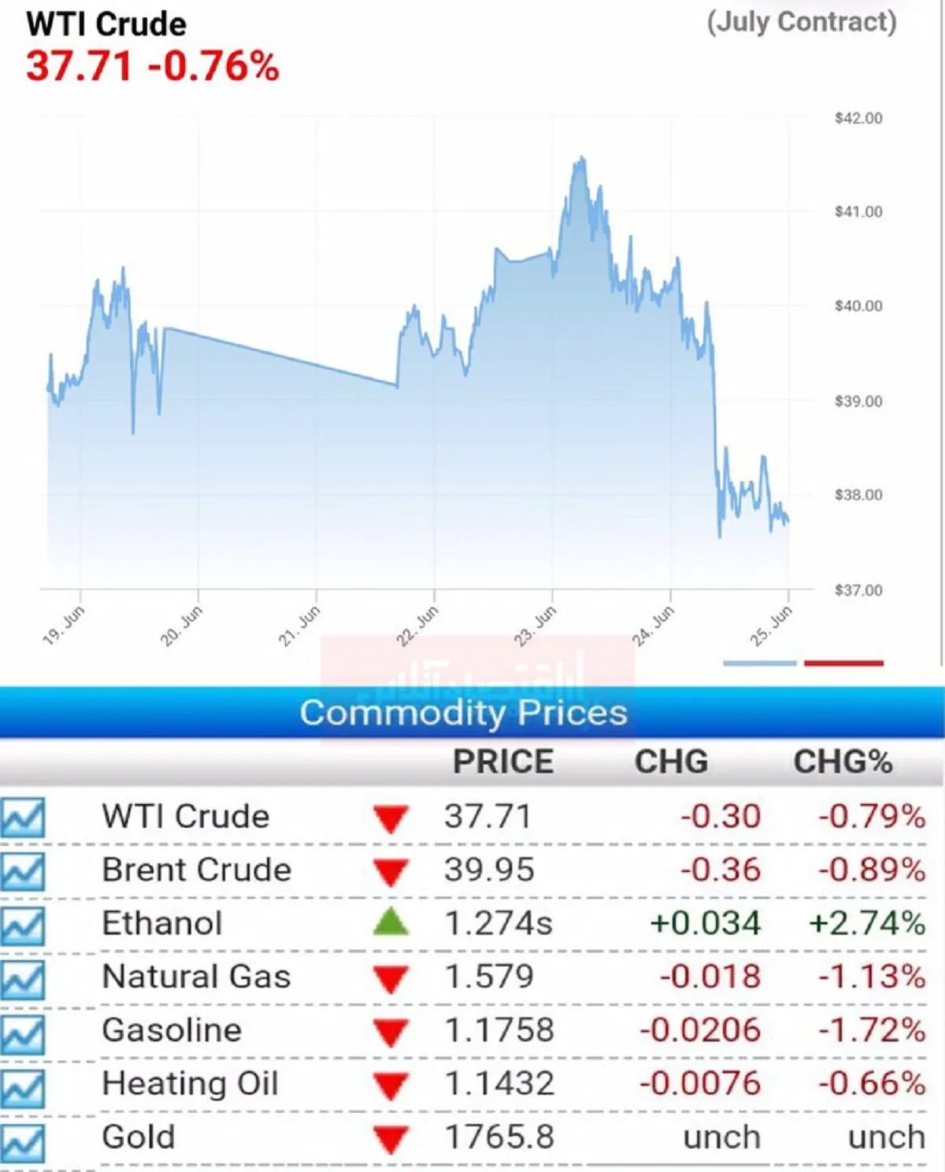Screen dimensions: 945x1172
Task: Click the green up arrow beside Ethanol
Action: tap(391, 922)
